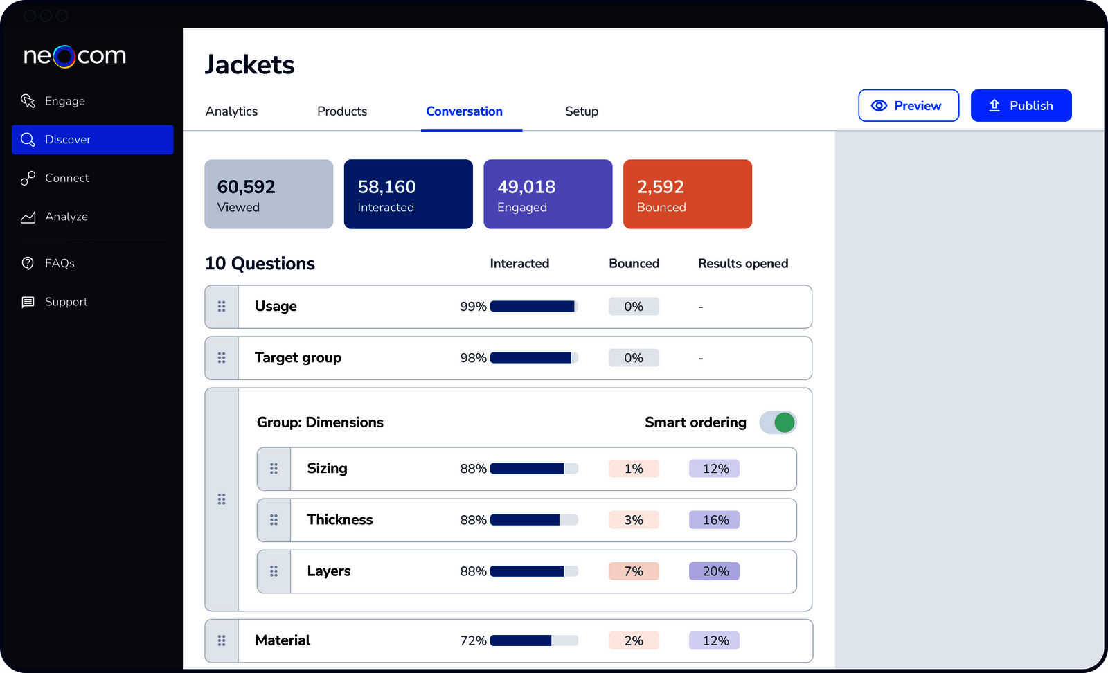This screenshot has width=1108, height=673.
Task: Click the green Smart ordering knob
Action: coord(784,422)
